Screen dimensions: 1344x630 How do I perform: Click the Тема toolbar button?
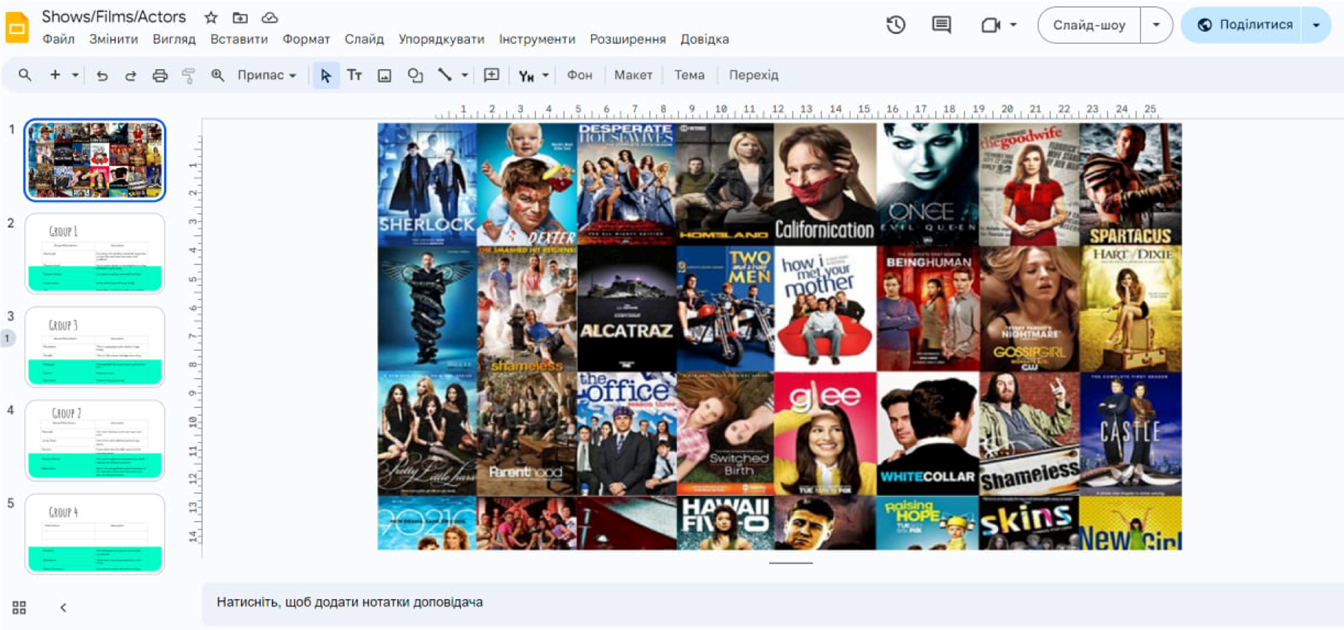688,75
